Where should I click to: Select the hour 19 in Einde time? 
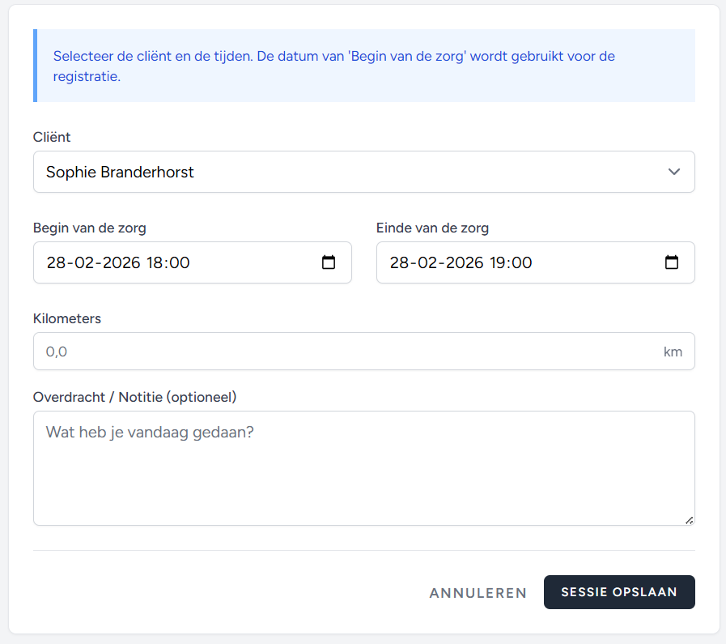point(498,262)
